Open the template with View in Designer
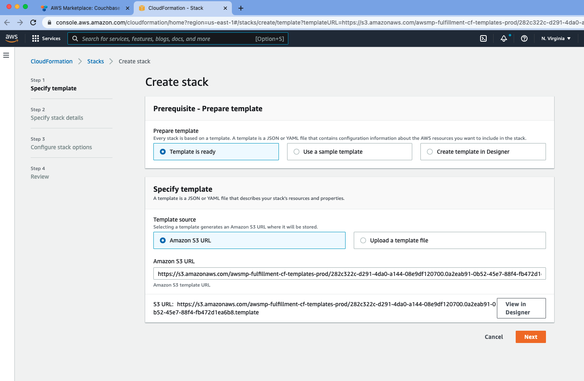 pos(521,308)
